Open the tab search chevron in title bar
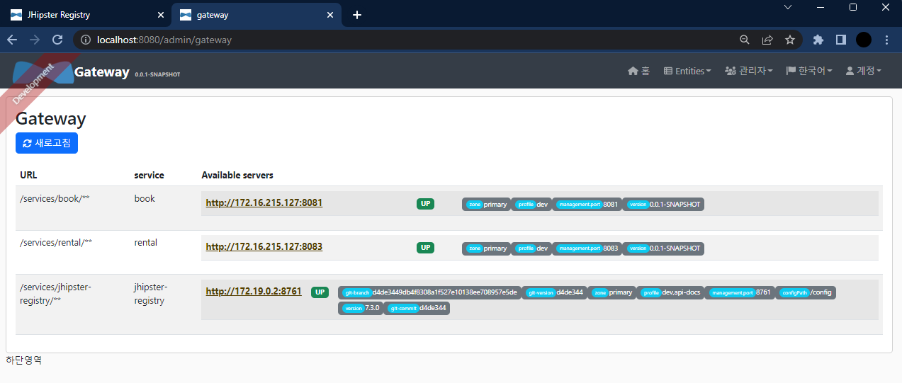 click(x=788, y=7)
